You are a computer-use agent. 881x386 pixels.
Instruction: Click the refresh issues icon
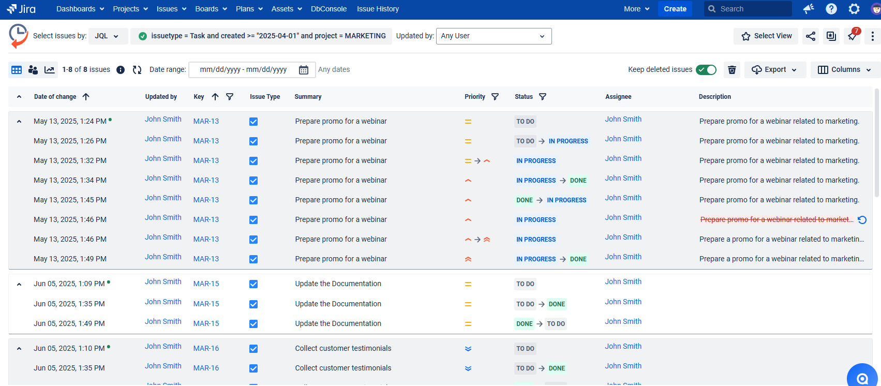137,70
